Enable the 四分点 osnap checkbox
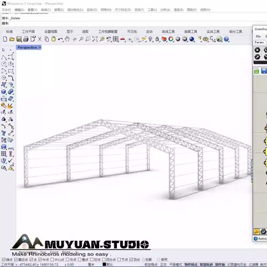 click(x=104, y=260)
